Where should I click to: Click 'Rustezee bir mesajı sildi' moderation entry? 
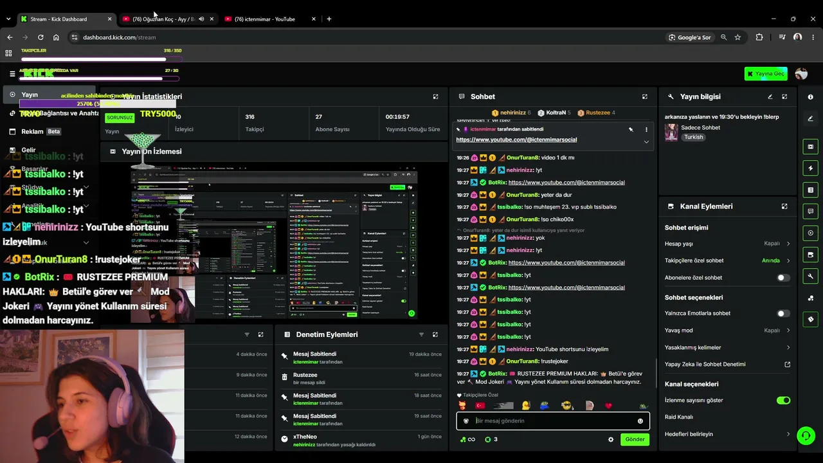click(x=361, y=379)
